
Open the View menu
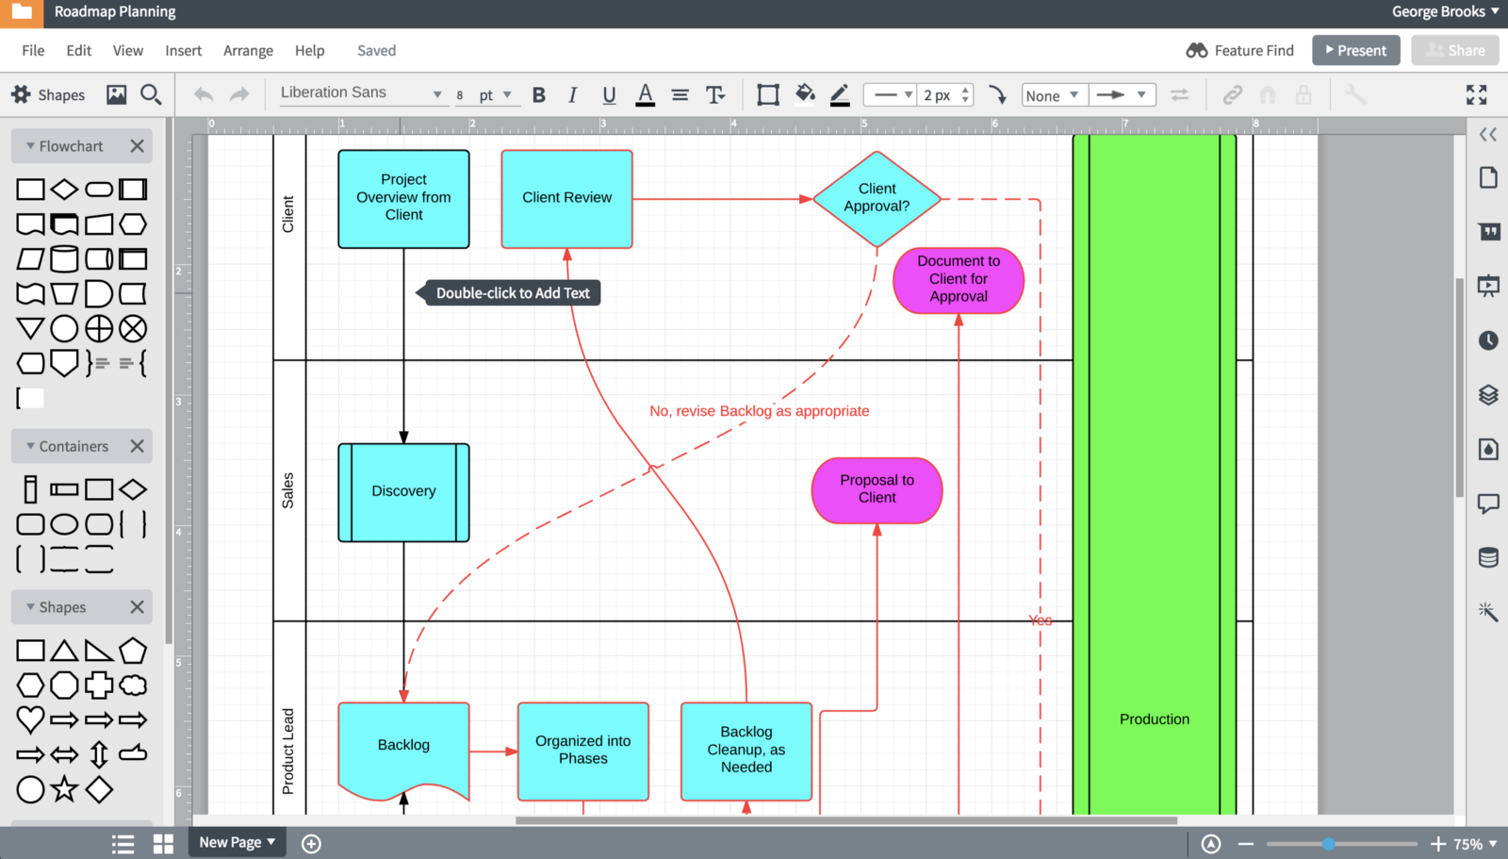(x=128, y=51)
